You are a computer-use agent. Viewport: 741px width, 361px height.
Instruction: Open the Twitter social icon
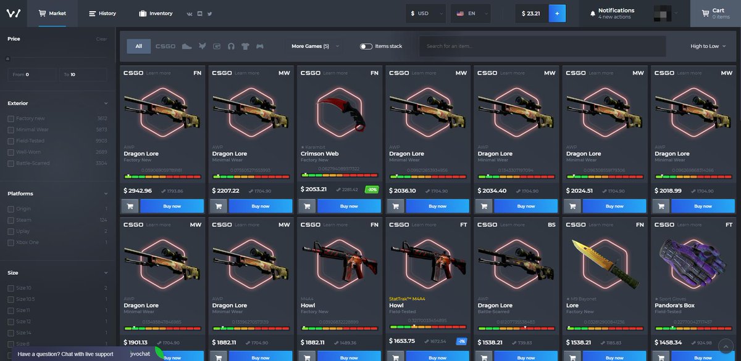[x=209, y=14]
